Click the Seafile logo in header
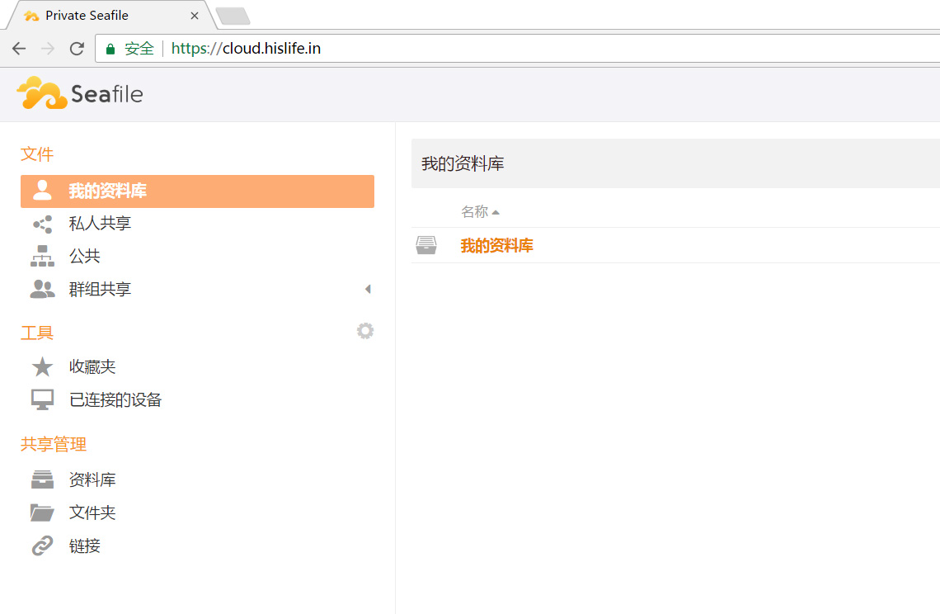The image size is (940, 614). click(80, 94)
